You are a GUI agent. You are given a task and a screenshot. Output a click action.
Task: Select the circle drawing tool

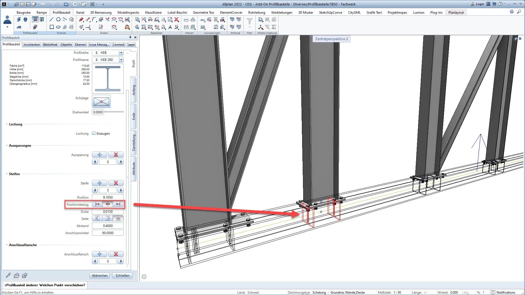pos(58,19)
